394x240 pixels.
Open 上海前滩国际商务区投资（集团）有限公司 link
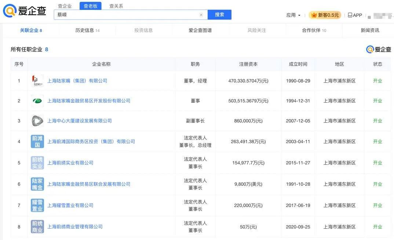tap(91, 142)
